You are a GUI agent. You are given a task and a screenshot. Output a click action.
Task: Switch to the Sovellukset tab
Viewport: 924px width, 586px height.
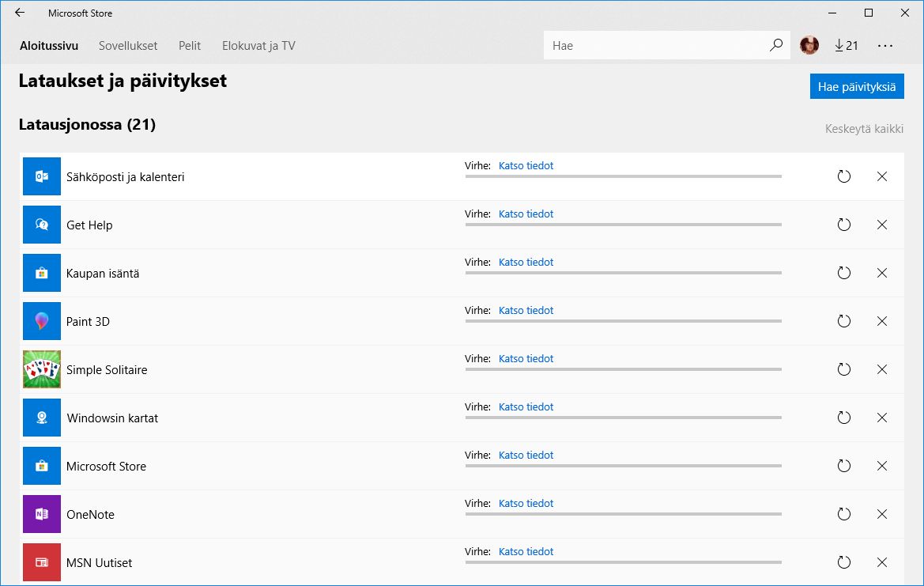tap(128, 45)
